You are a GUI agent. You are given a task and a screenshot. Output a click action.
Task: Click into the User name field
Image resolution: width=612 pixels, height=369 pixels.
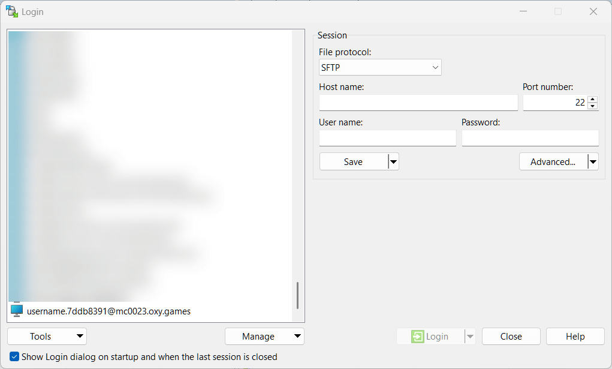tap(387, 138)
